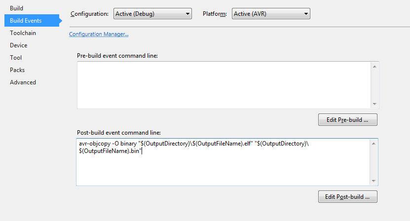This screenshot has height=221, width=410.
Task: Click the Configuration dropdown arrow
Action: point(187,14)
